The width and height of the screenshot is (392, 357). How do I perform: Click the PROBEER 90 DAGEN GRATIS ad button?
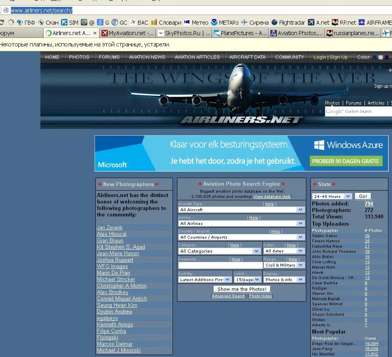(x=346, y=161)
